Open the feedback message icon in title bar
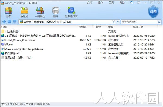Viewport: 163px width, 107px height. (139, 3)
